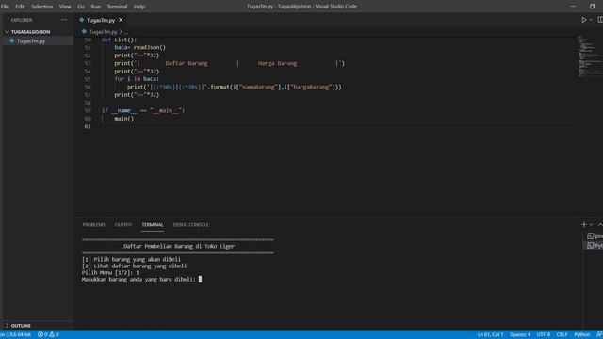
Task: Click 'baca= readJson()' on line 51
Action: 140,47
